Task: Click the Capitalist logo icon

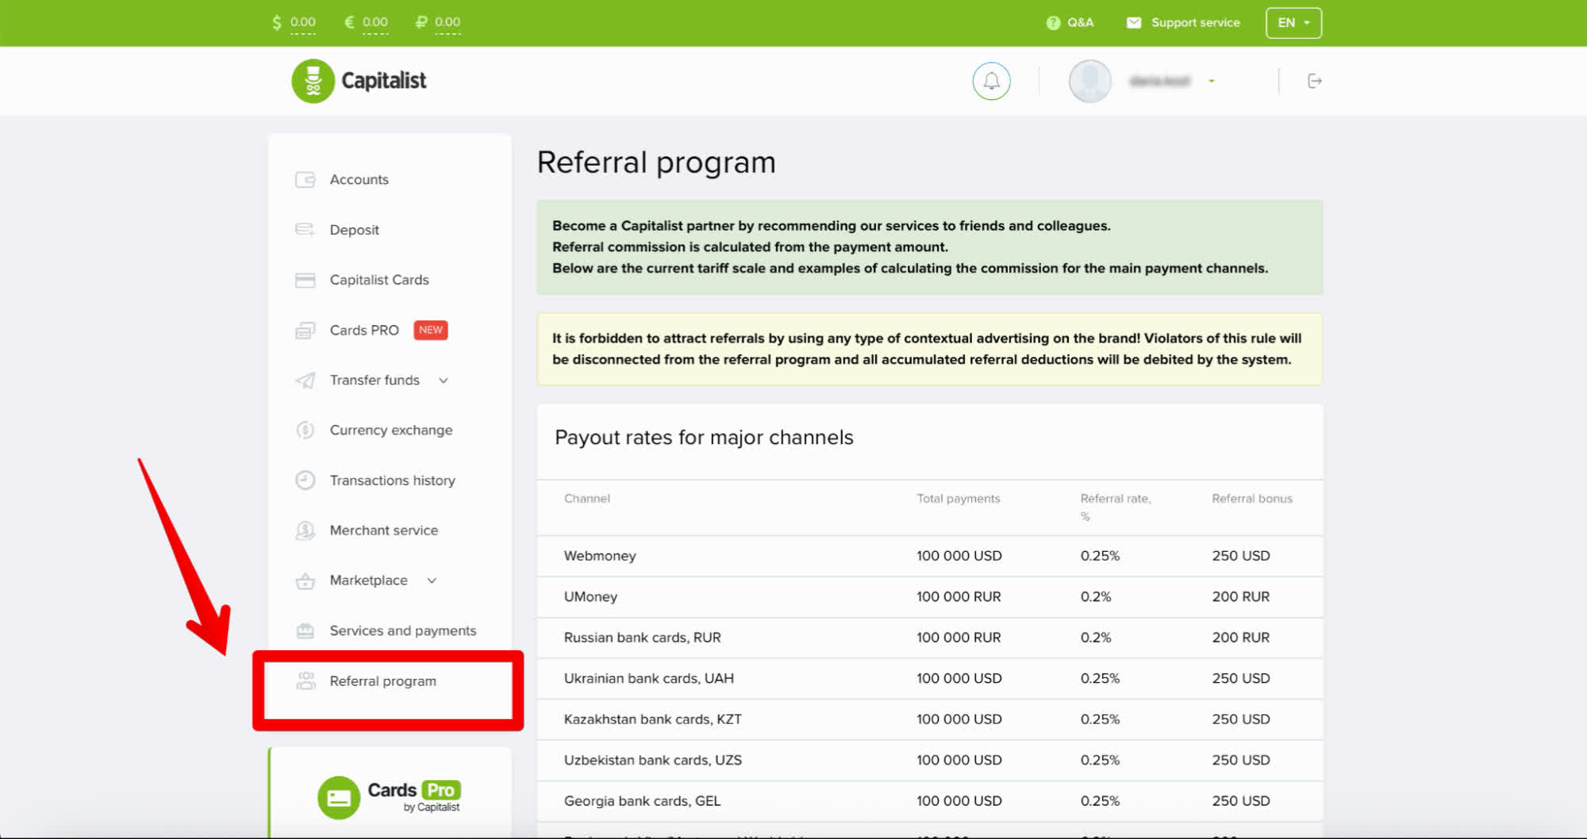Action: (313, 81)
